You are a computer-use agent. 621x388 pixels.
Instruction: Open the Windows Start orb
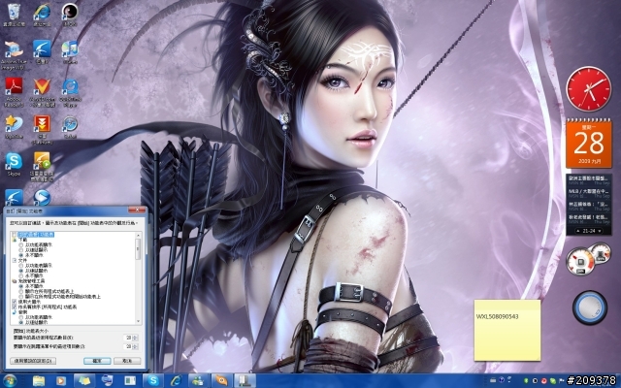click(10, 380)
